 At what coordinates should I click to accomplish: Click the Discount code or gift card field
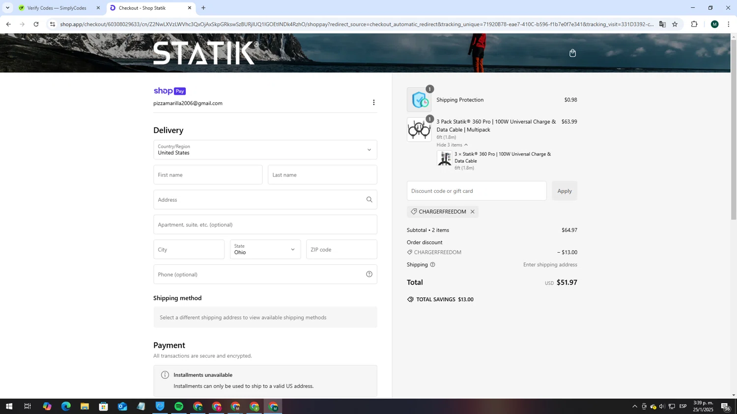(477, 191)
